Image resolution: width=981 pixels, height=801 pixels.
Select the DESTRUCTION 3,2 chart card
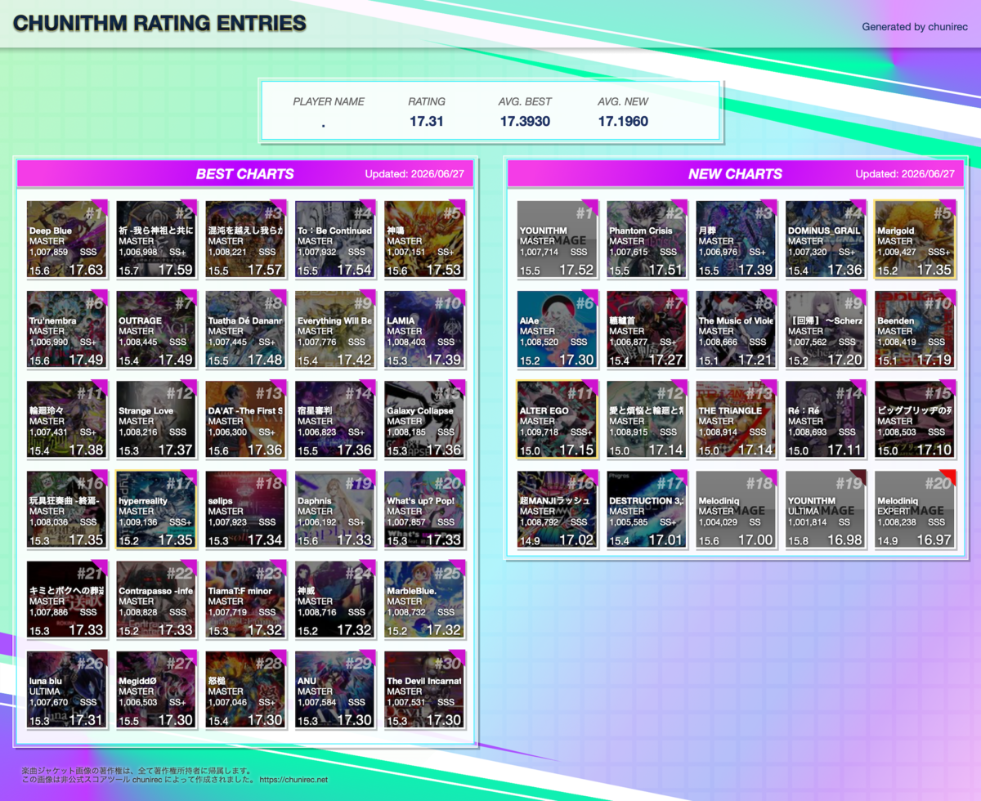tap(647, 509)
